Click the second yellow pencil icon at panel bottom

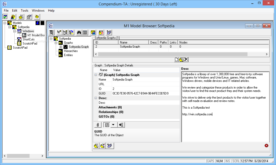103,146
